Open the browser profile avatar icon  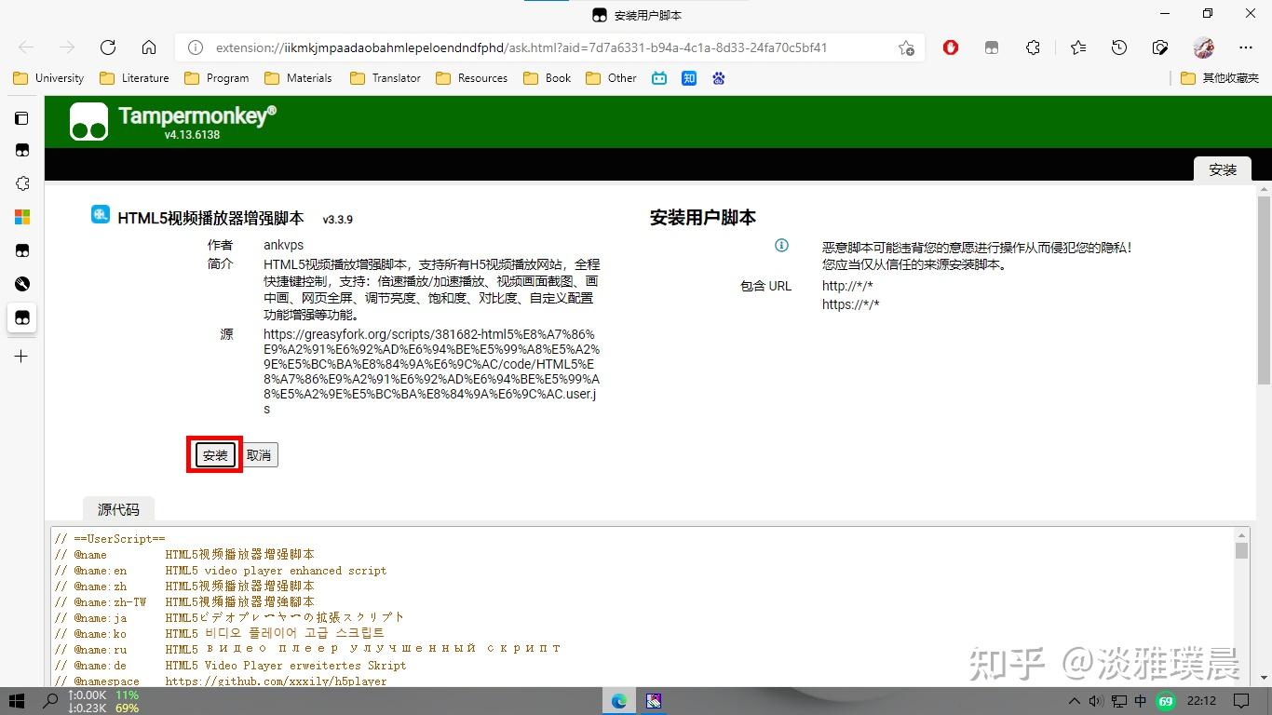1203,47
